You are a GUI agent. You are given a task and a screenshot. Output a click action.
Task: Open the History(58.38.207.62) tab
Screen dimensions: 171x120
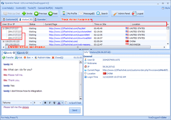pyautogui.click(x=100, y=52)
